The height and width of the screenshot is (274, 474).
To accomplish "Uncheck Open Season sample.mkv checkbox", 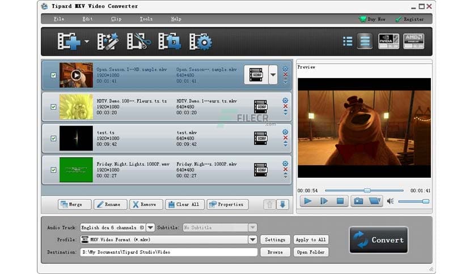I will click(x=53, y=75).
